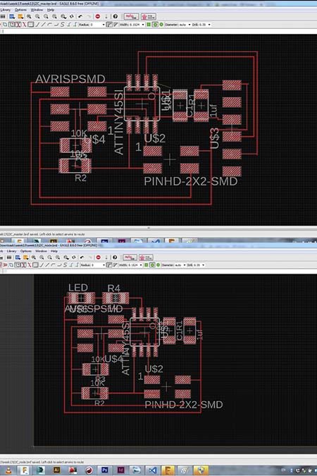Open the Options menu in the node window

[26, 251]
